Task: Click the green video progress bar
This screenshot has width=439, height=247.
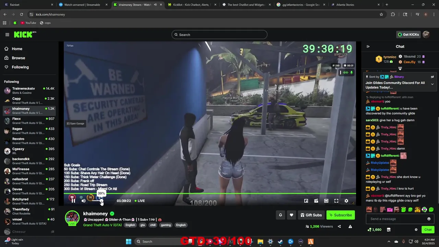Action: 210,194
